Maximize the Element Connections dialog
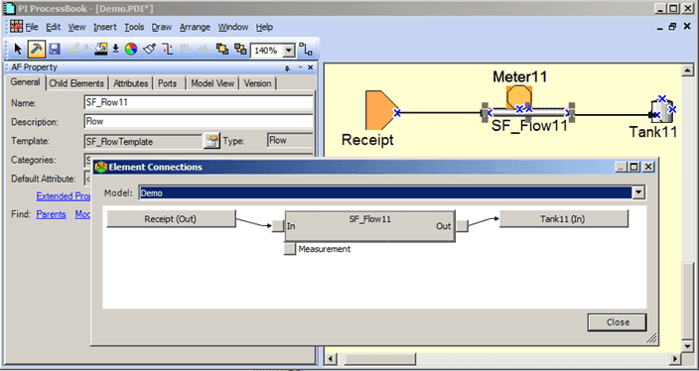This screenshot has width=699, height=371. pyautogui.click(x=633, y=167)
